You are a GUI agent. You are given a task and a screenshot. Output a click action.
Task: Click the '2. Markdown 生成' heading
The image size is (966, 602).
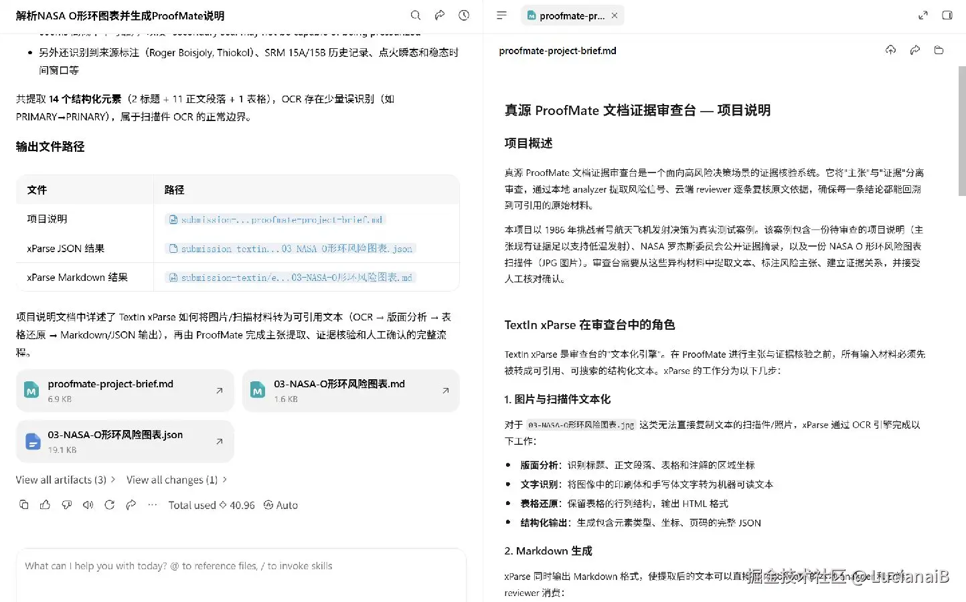[x=548, y=551]
